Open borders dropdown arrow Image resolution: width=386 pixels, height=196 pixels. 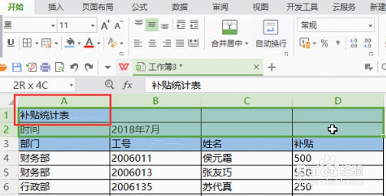(36, 43)
